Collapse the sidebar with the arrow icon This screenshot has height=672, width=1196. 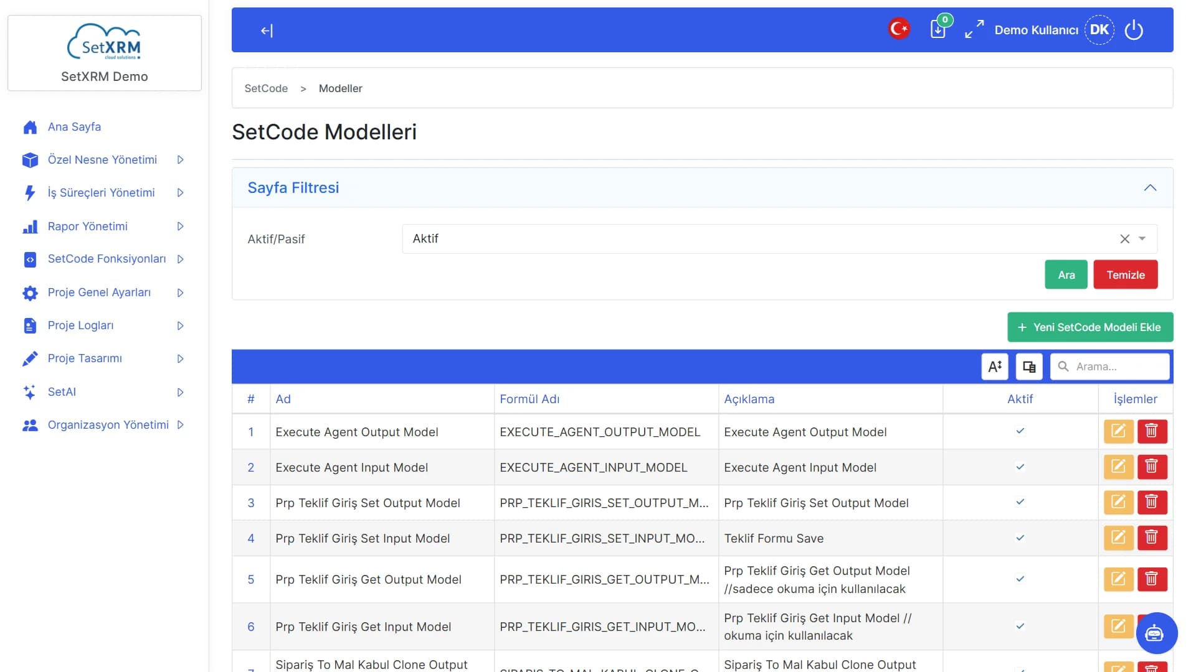pos(267,30)
